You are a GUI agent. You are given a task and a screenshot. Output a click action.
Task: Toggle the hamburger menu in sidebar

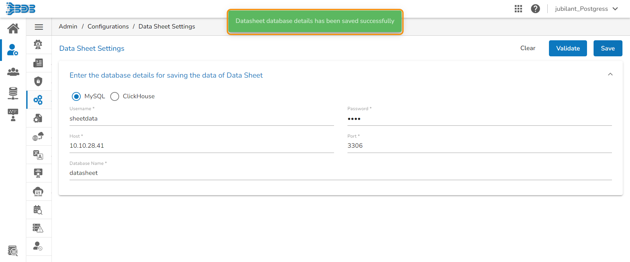click(x=39, y=27)
